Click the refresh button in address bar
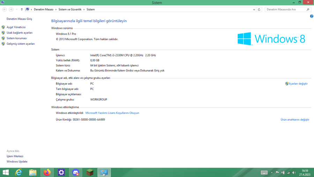The width and height of the screenshot is (314, 177). tap(259, 9)
